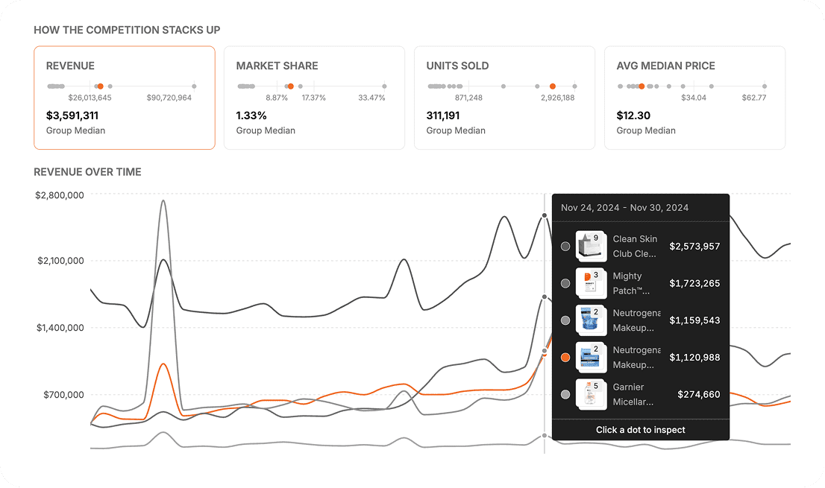Select the Market Share metric card

coord(315,98)
